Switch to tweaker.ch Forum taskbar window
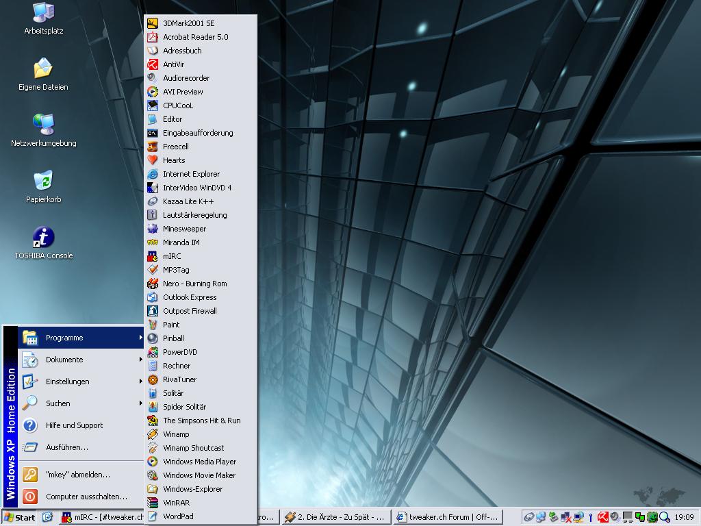This screenshot has width=701, height=526. (x=446, y=517)
